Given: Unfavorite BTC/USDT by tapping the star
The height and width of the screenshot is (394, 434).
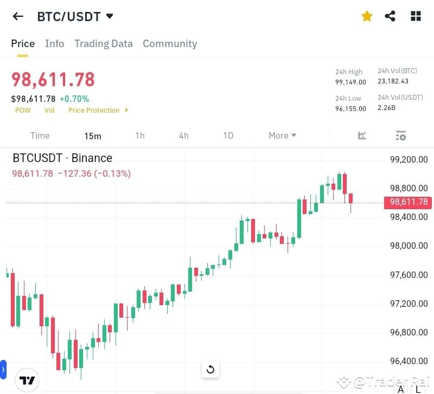Looking at the screenshot, I should pyautogui.click(x=367, y=16).
